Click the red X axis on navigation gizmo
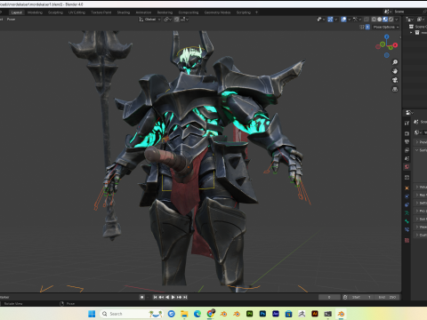The width and height of the screenshot is (427, 320). (395, 45)
